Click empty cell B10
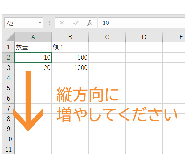Screen dimensions: 185x154 click(x=70, y=139)
